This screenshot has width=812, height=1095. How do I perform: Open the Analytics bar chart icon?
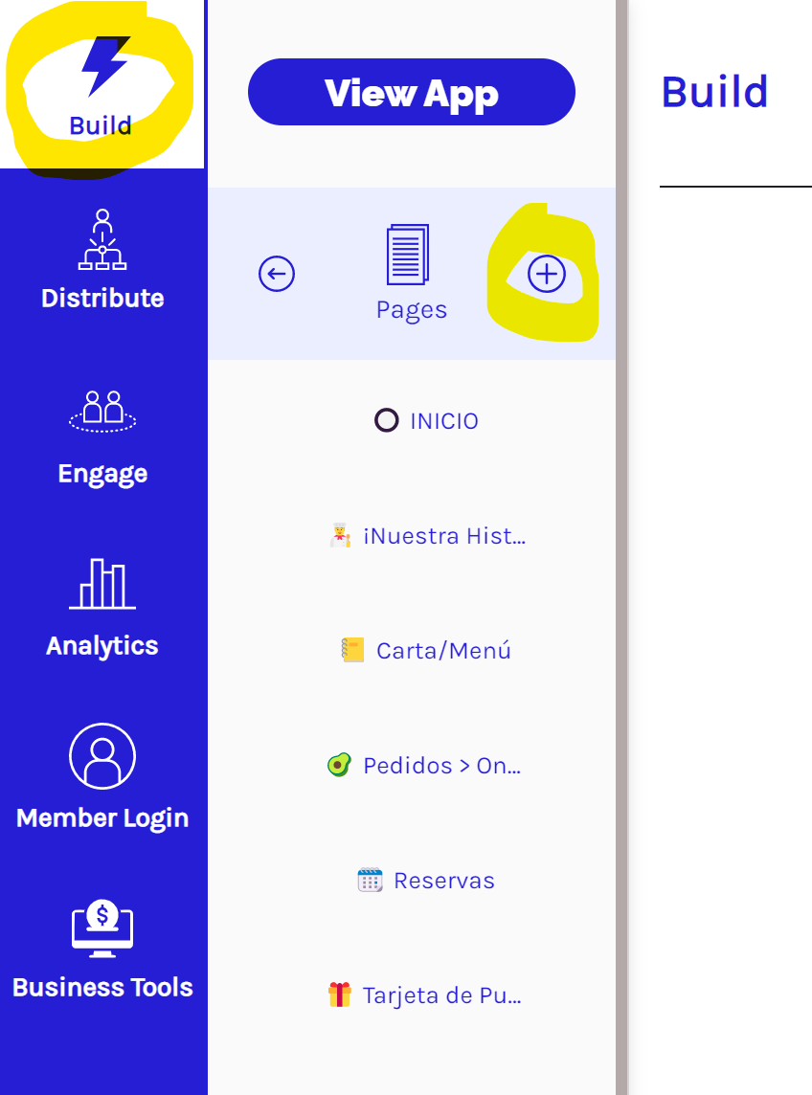pyautogui.click(x=102, y=584)
